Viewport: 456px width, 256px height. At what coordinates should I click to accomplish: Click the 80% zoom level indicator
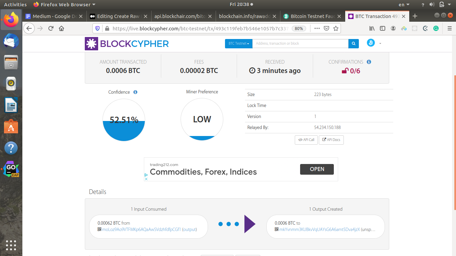point(299,29)
